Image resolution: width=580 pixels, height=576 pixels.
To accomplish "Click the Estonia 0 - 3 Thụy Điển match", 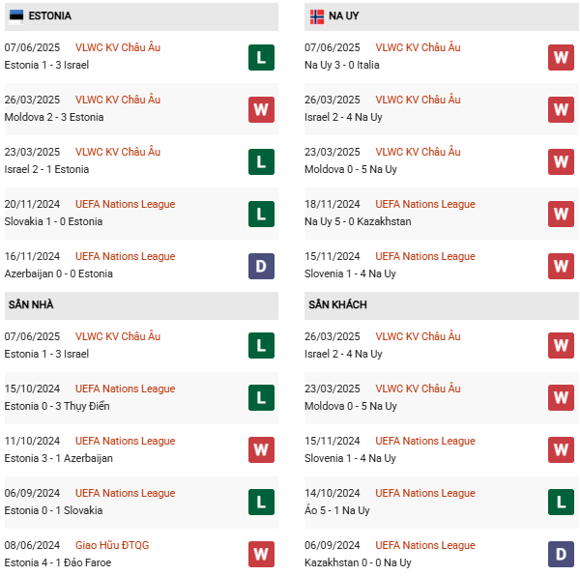I will pos(56,406).
